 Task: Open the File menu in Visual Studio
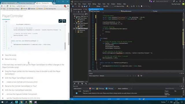point(72,4)
